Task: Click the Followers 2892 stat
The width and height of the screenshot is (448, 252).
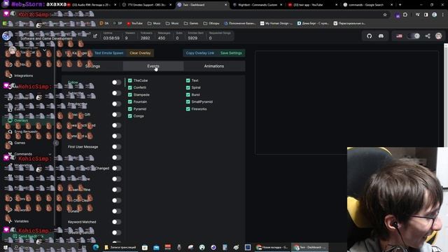Action: tap(146, 36)
